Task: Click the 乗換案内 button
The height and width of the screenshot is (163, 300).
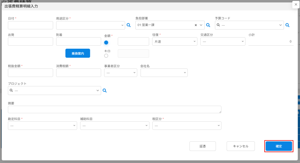Action: pos(78,53)
